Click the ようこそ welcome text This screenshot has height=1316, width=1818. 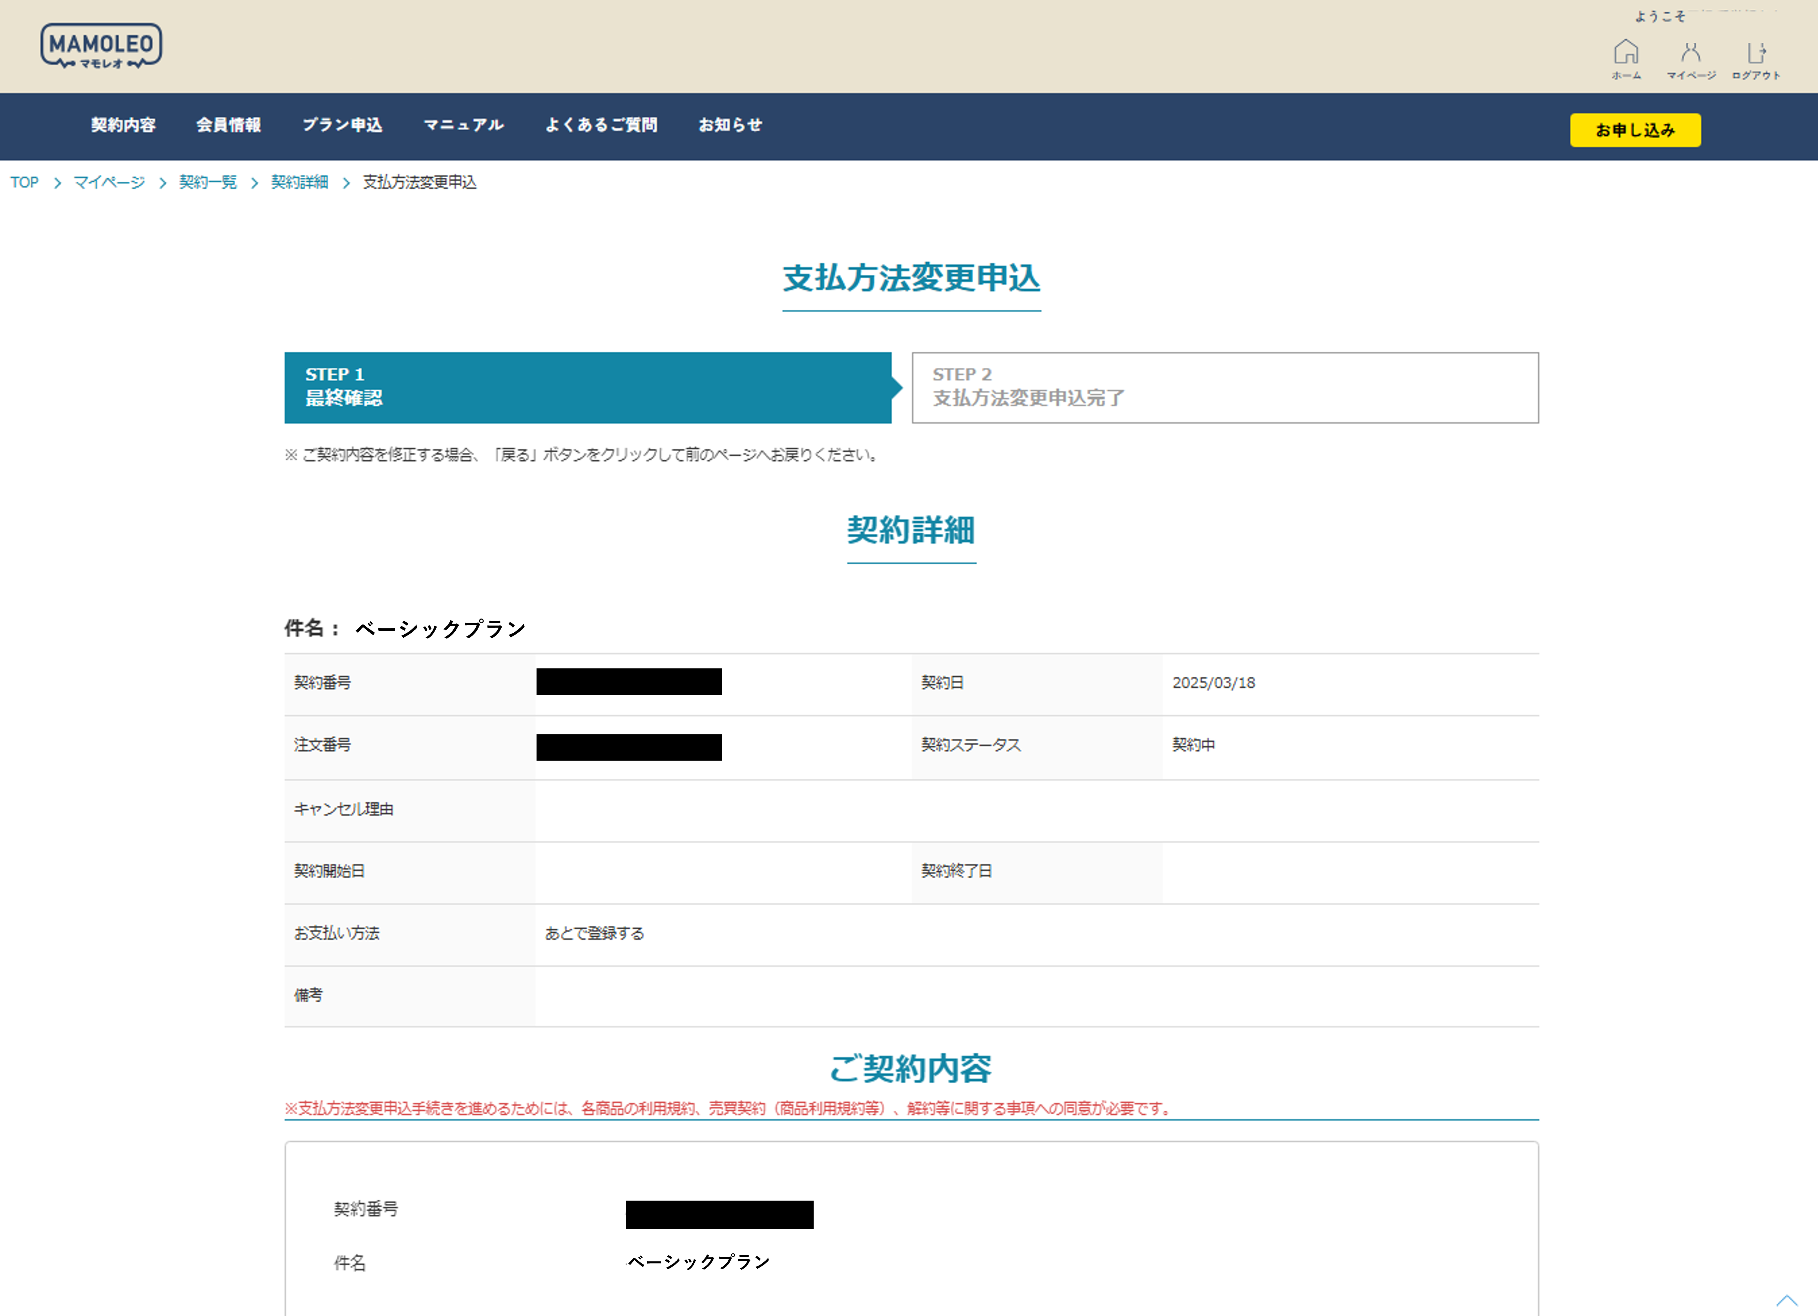[x=1660, y=16]
